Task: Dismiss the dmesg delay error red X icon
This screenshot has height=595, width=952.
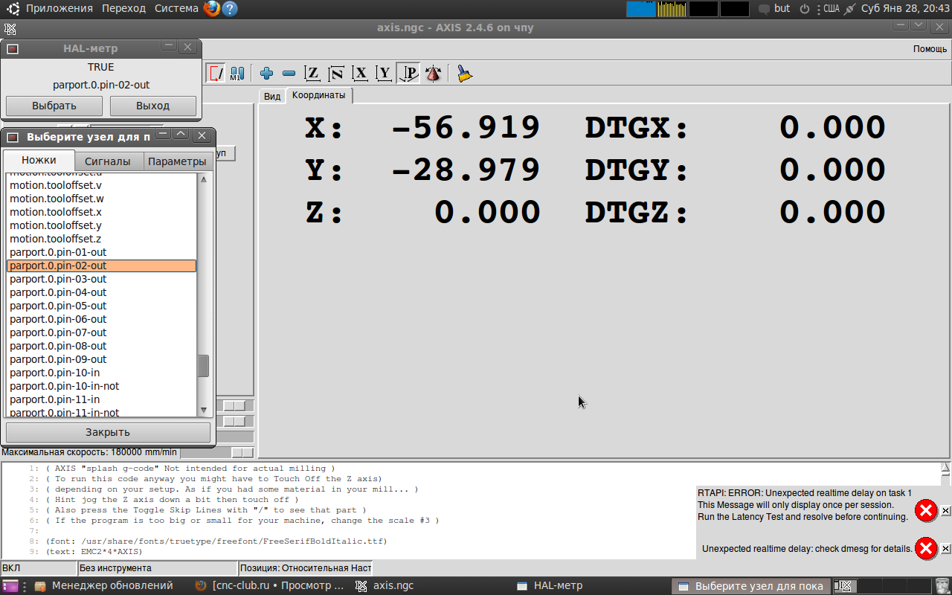Action: pyautogui.click(x=926, y=549)
